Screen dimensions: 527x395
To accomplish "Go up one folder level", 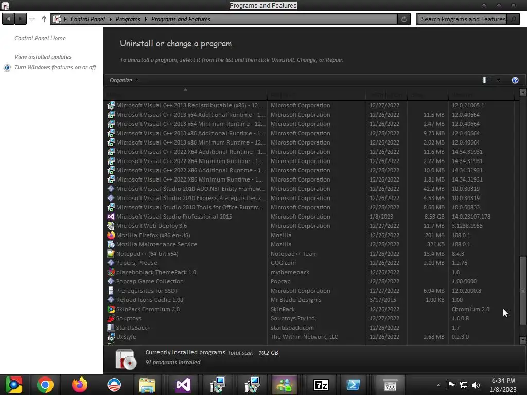I will pos(44,19).
